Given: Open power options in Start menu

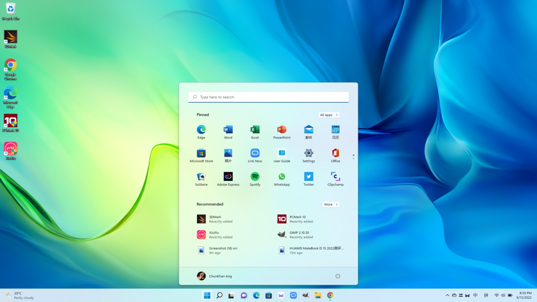Looking at the screenshot, I should tap(338, 276).
